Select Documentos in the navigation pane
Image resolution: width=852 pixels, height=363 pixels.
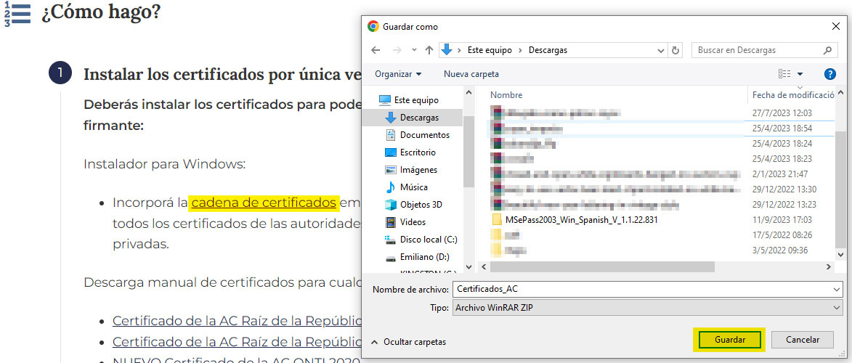[x=424, y=135]
